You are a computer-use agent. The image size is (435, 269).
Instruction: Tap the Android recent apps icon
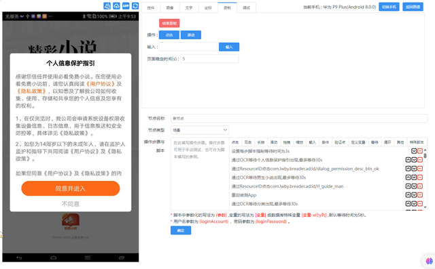[122, 257]
